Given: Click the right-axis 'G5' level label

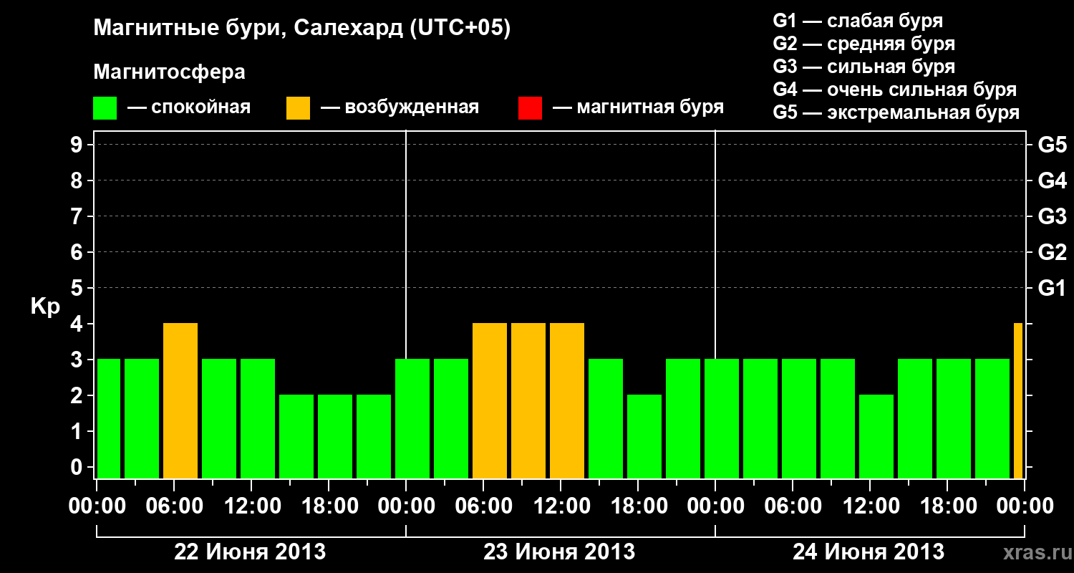Looking at the screenshot, I should [x=1052, y=145].
